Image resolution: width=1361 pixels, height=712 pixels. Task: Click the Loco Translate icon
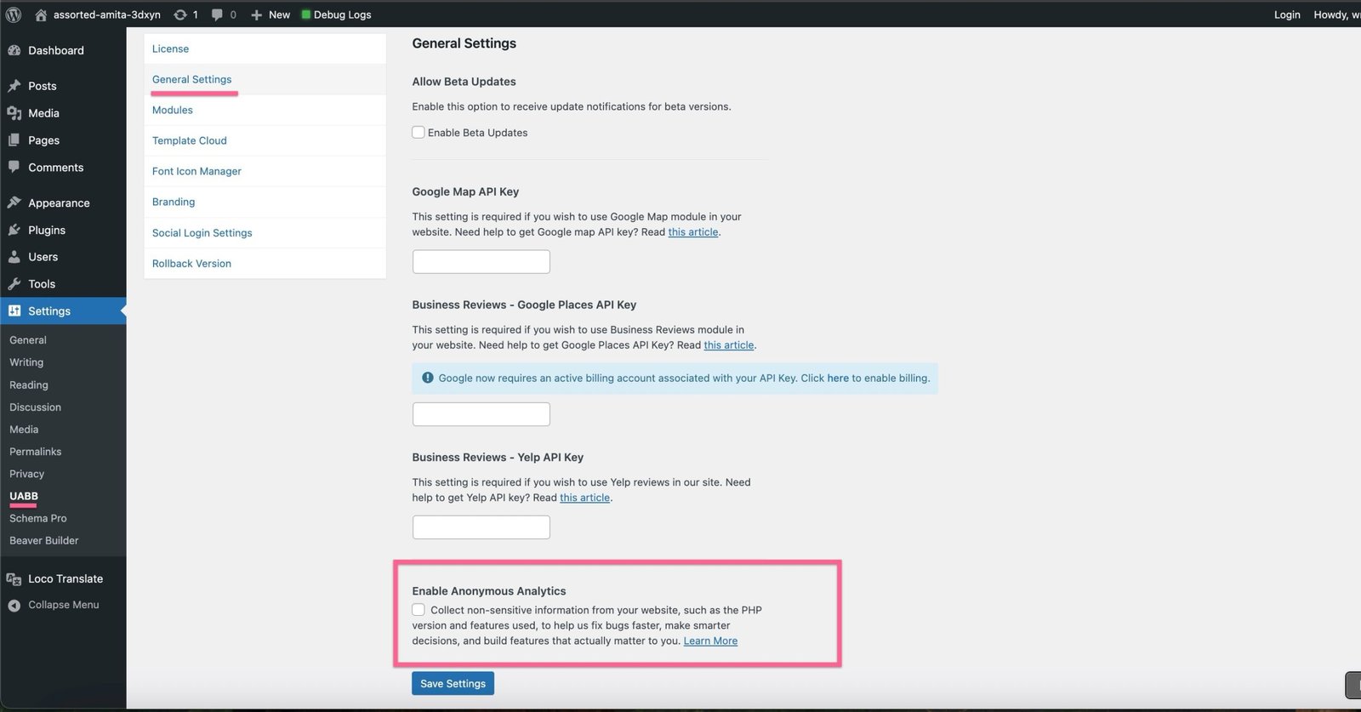point(14,579)
